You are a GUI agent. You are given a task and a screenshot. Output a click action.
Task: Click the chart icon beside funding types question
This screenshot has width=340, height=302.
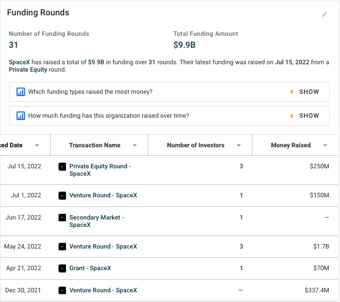(x=20, y=92)
